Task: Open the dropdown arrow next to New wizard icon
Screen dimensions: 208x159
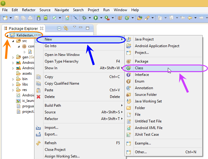Action: coord(11,18)
